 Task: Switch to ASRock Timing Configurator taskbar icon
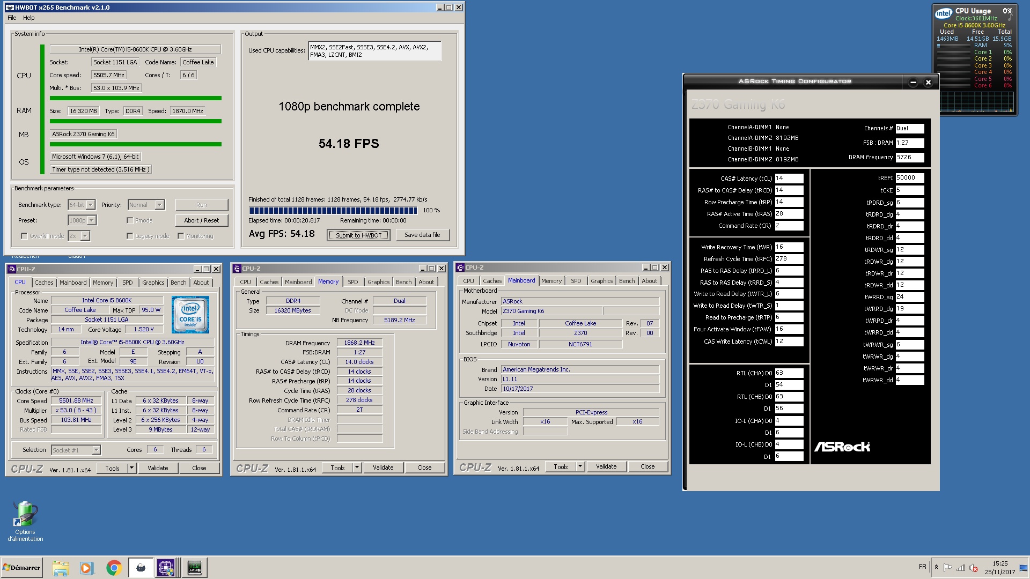tap(195, 568)
